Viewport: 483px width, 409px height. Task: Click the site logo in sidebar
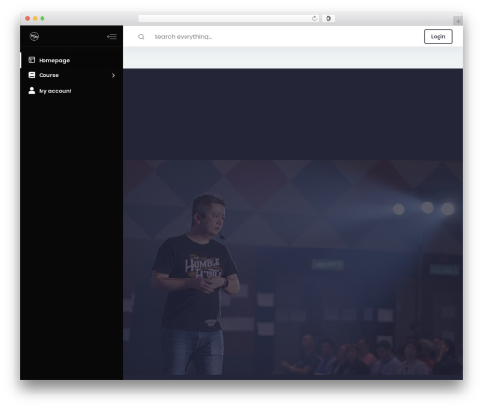click(x=34, y=36)
